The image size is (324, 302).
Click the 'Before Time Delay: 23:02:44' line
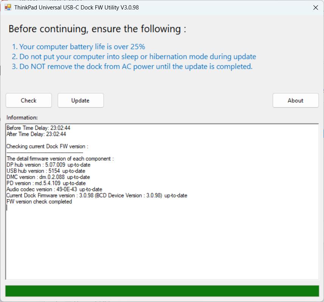[38, 128]
